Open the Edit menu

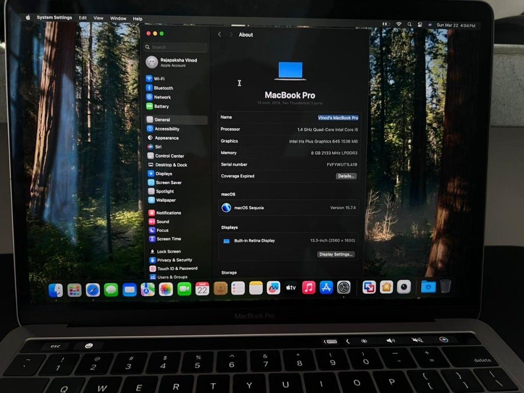pos(82,18)
